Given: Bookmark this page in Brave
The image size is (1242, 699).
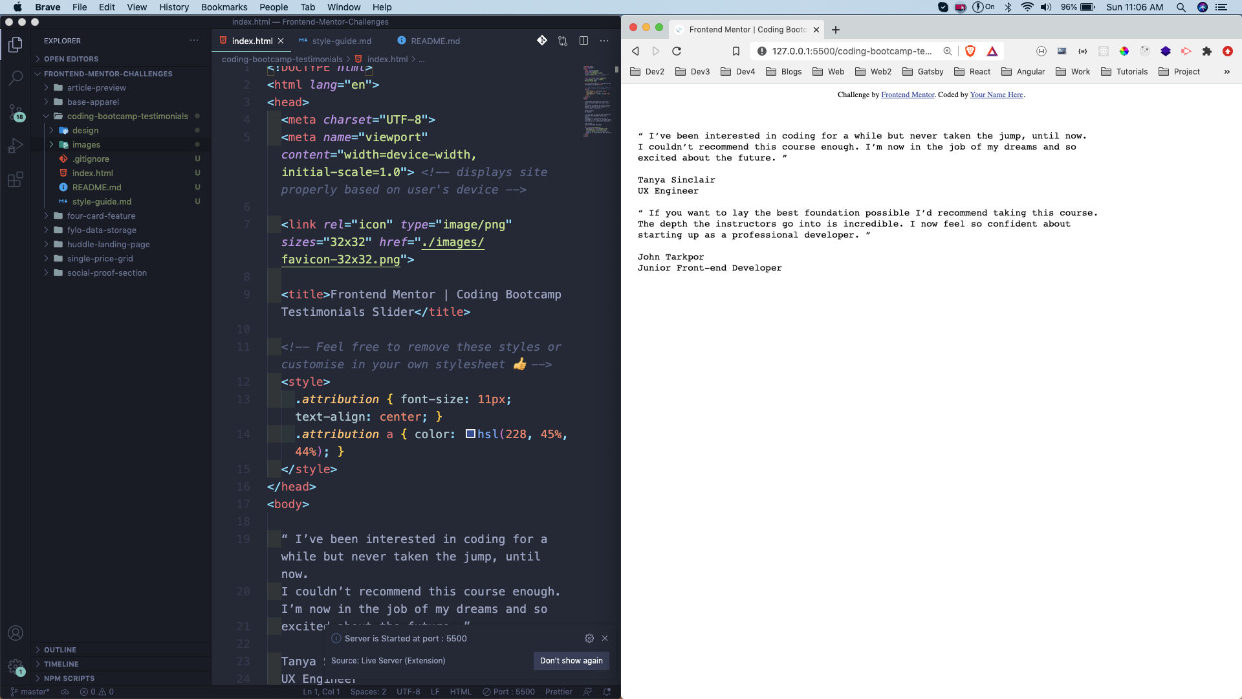Looking at the screenshot, I should coord(735,51).
